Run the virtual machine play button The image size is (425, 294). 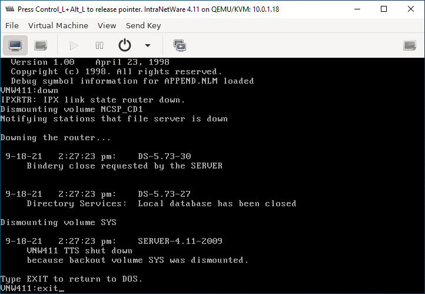[x=74, y=45]
